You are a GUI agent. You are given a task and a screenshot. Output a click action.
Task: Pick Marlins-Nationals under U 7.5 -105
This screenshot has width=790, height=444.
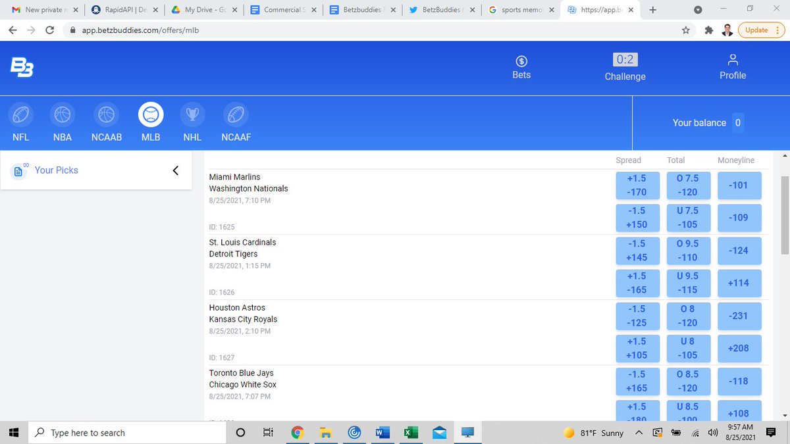click(x=687, y=218)
